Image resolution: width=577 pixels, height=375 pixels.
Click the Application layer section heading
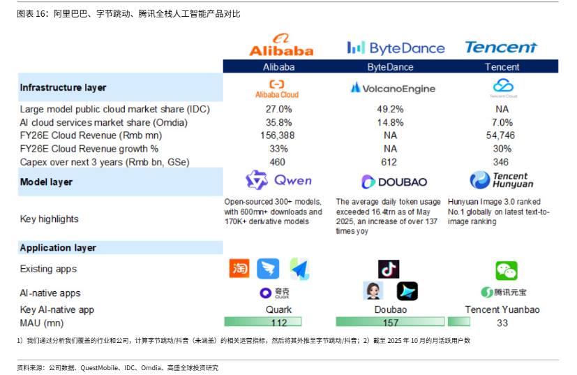point(58,248)
